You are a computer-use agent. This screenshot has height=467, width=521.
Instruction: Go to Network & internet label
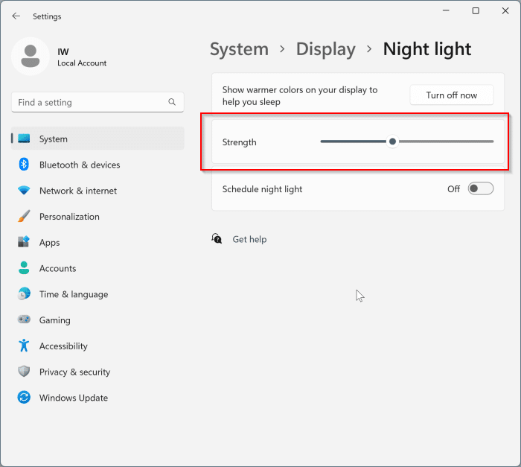78,191
